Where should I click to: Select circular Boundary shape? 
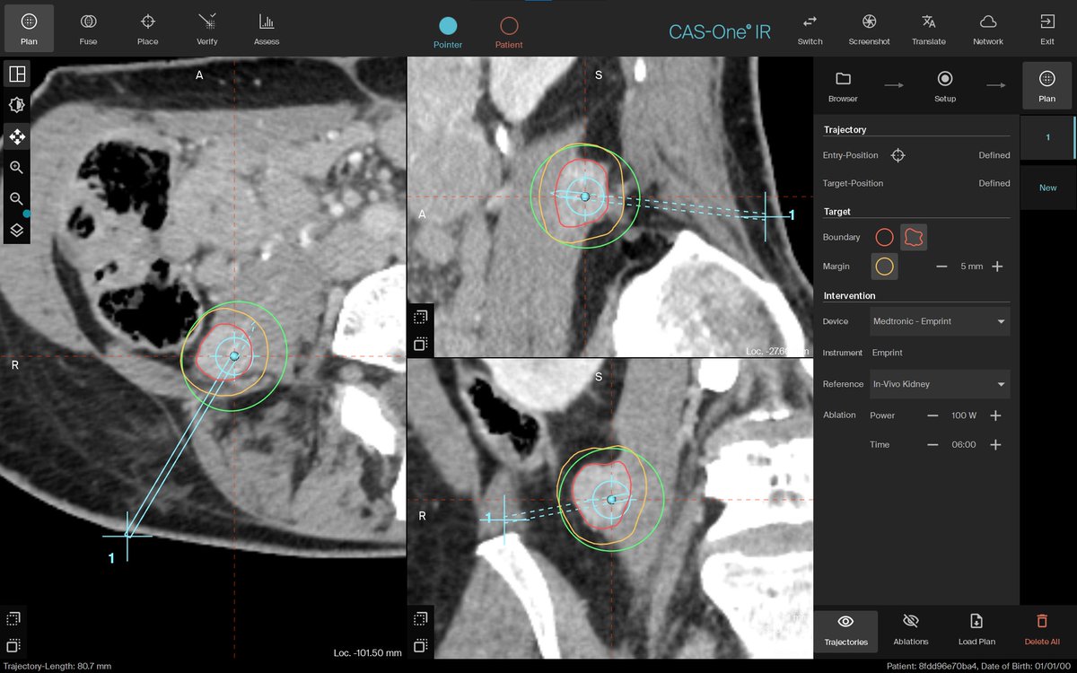884,237
